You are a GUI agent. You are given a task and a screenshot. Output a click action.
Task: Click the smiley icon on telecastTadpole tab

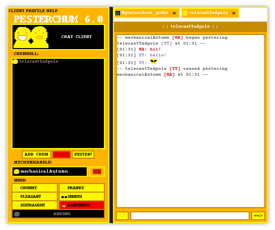pyautogui.click(x=185, y=13)
